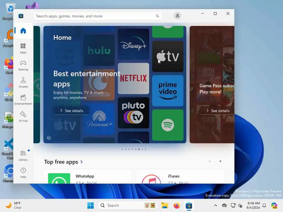Launch Firefox from the taskbar
This screenshot has width=283, height=212.
[177, 205]
